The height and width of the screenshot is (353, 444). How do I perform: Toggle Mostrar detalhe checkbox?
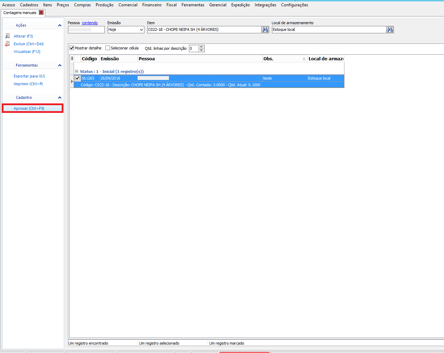72,48
